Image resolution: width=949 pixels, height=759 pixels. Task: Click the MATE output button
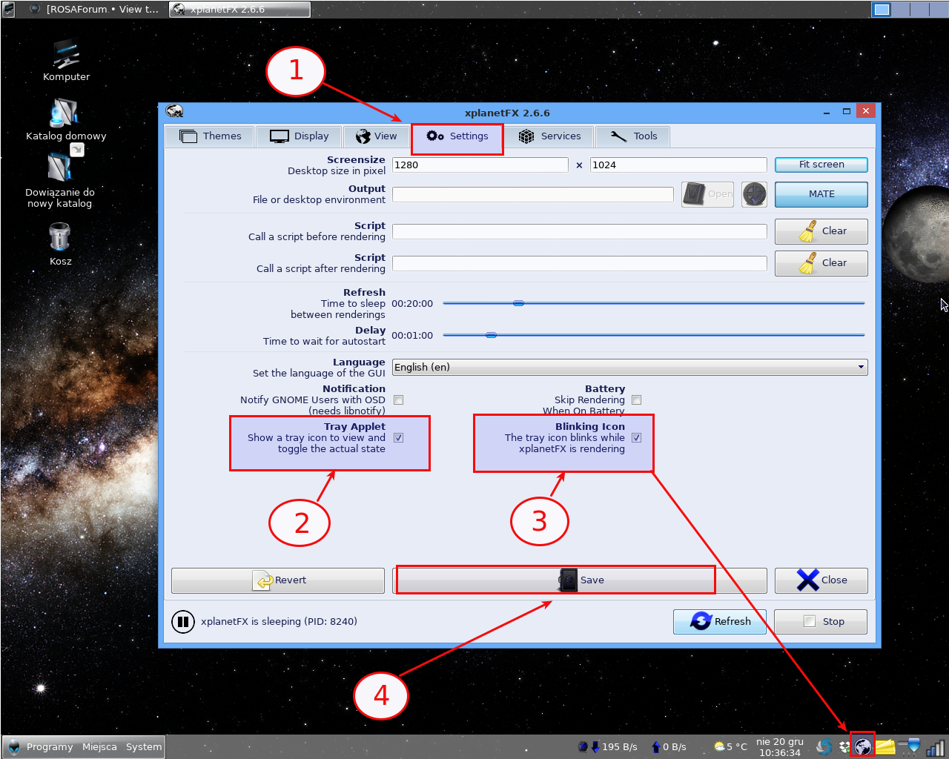[x=821, y=194]
